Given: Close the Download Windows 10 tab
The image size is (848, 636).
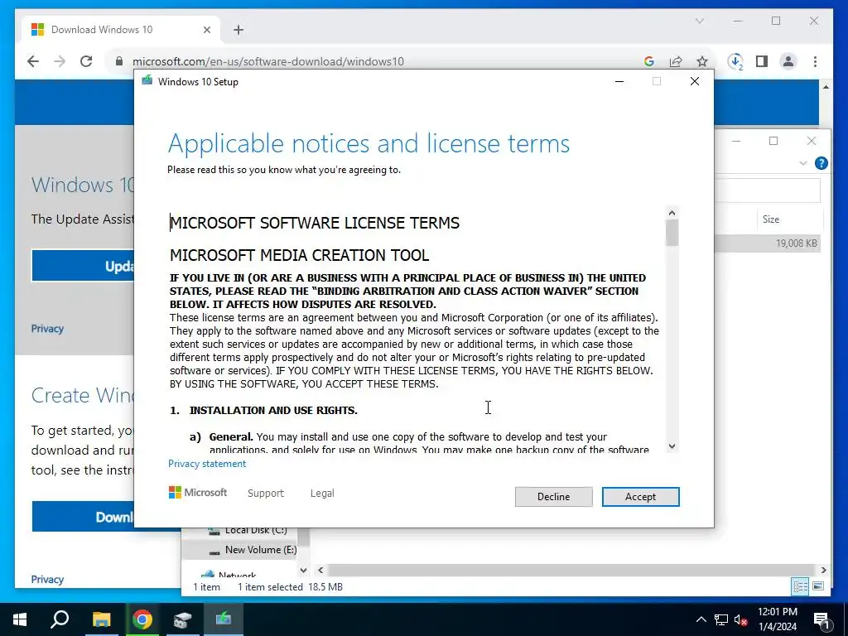Looking at the screenshot, I should [x=206, y=30].
